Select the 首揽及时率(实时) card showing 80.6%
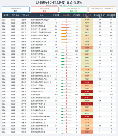 (x=74, y=10)
